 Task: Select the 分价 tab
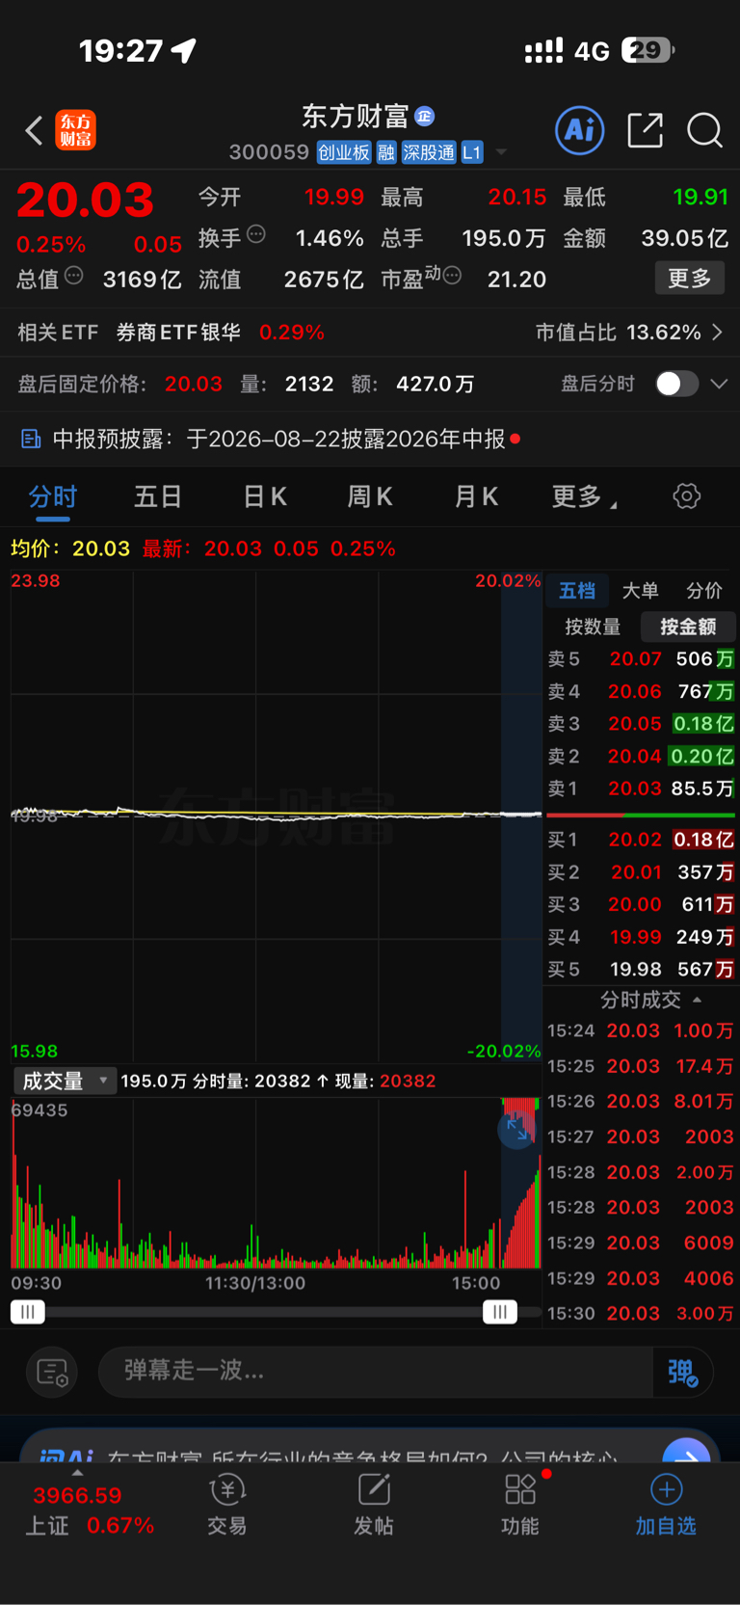coord(703,591)
